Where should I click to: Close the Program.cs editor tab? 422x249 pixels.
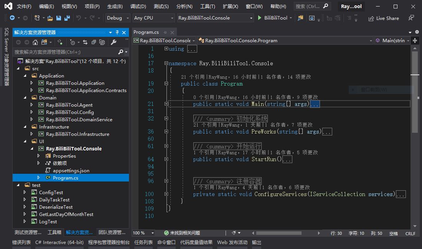click(172, 32)
